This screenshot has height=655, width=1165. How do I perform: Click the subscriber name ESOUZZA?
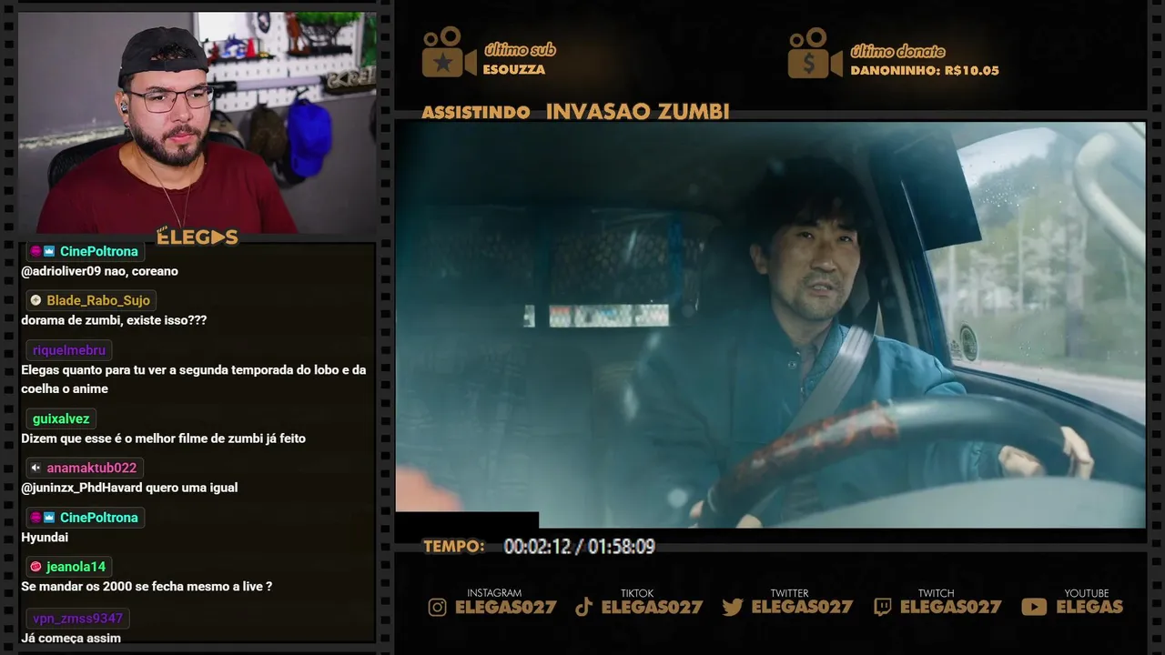pyautogui.click(x=514, y=70)
